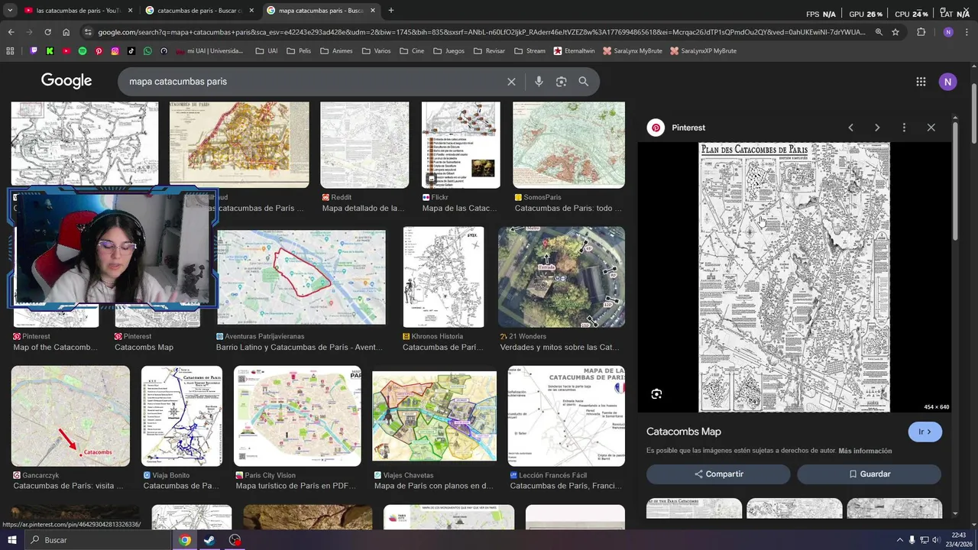Close the image preview panel
This screenshot has width=978, height=550.
[x=931, y=128]
